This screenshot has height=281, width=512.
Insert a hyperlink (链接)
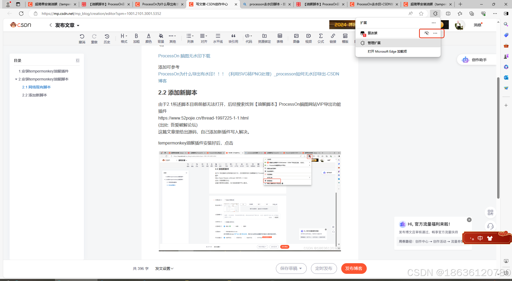(x=333, y=39)
